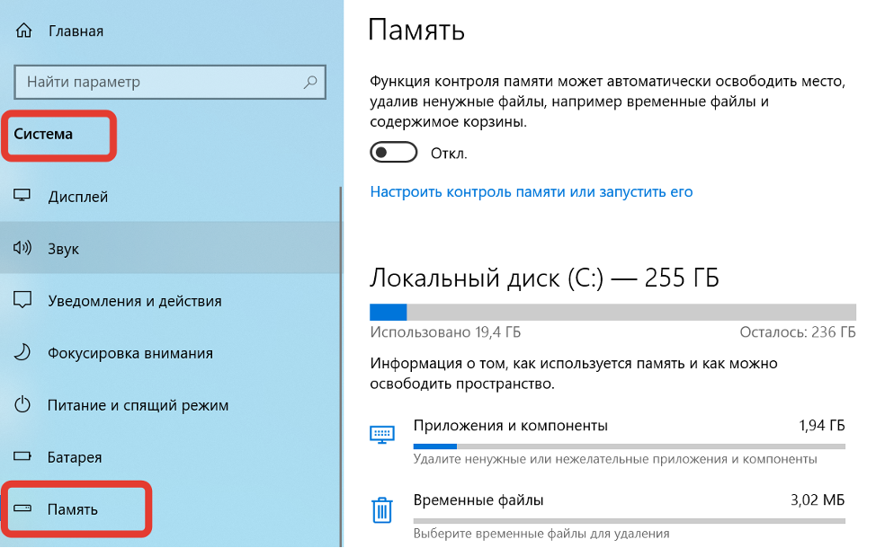Click the sidebar vertical scrollbar
The height and width of the screenshot is (548, 876).
(341, 366)
